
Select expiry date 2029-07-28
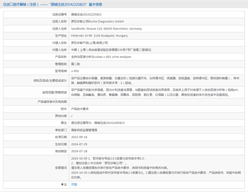coord(79,151)
